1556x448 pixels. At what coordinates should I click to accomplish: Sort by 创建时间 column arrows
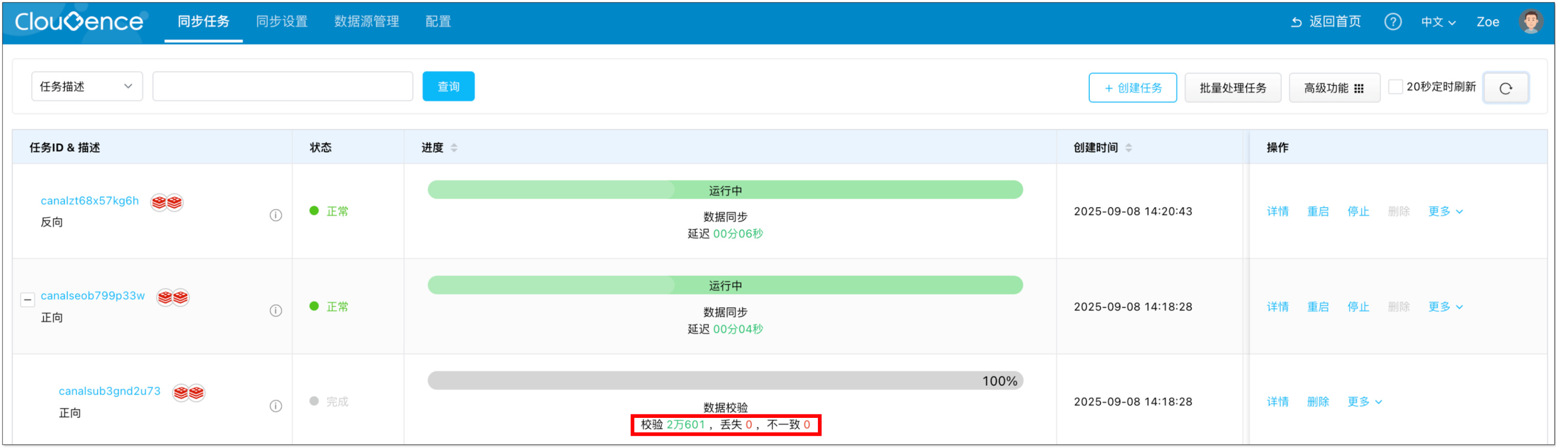(1128, 147)
